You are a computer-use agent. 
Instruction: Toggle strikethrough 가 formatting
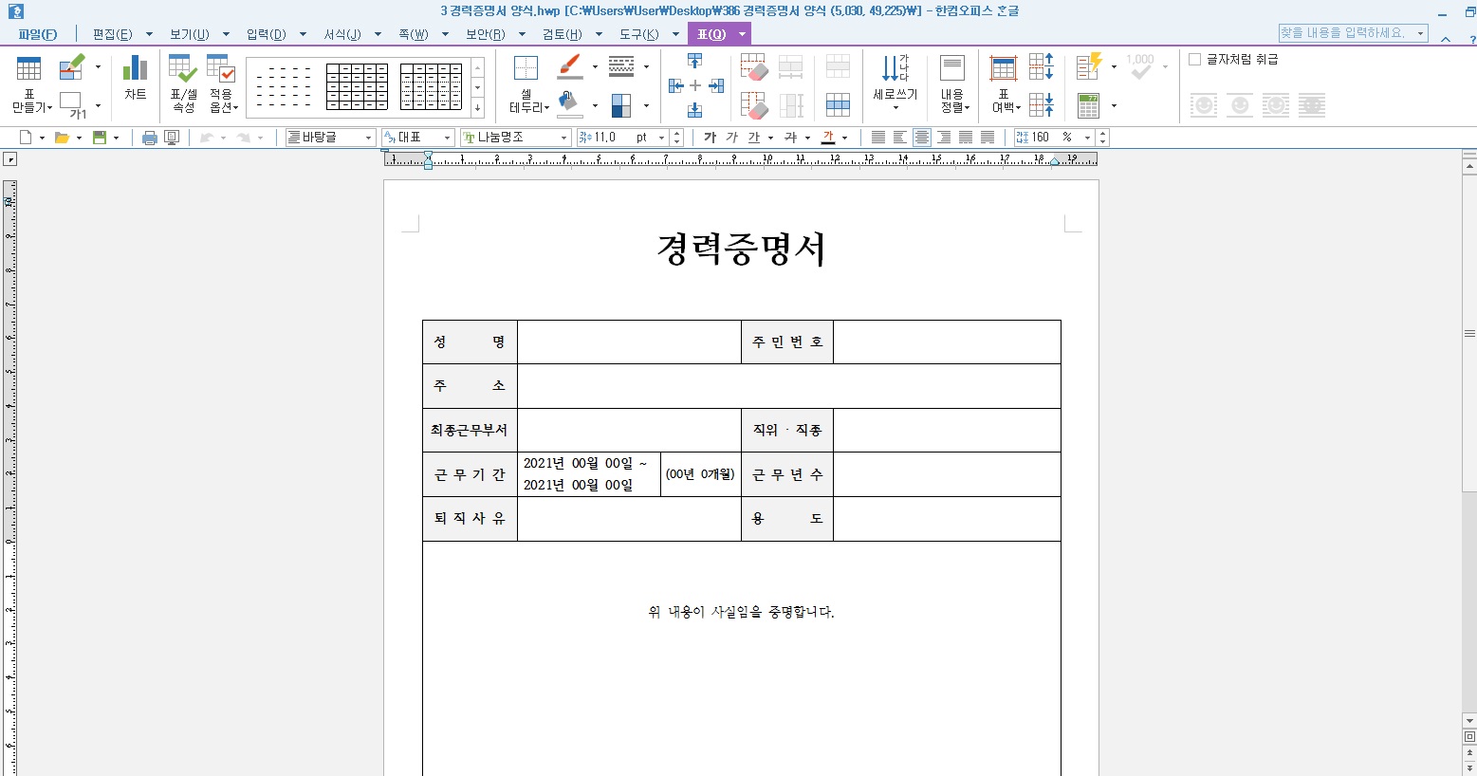(x=790, y=138)
